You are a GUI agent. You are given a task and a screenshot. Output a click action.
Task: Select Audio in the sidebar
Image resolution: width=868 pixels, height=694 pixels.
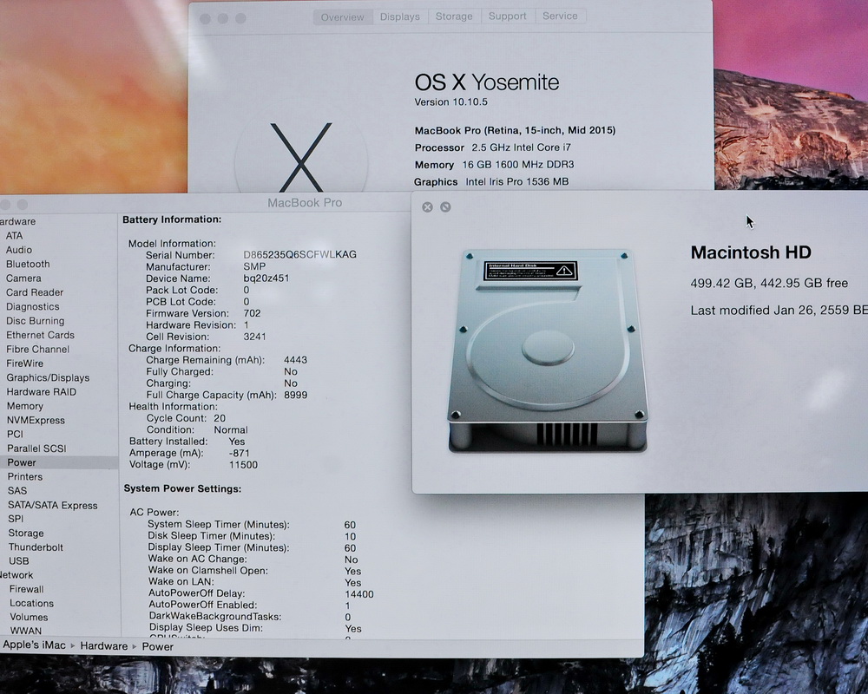19,250
